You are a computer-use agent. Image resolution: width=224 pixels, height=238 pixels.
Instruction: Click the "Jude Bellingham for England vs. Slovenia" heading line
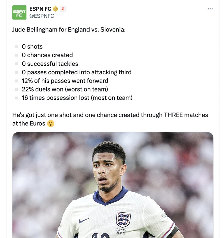[x=69, y=29]
